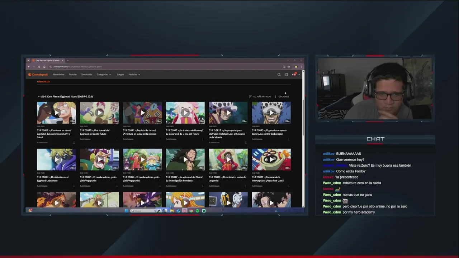
Task: Click the browser home button
Action: [x=44, y=67]
